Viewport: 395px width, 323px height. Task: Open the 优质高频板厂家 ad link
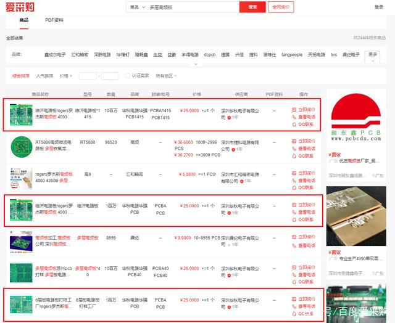tap(359, 161)
